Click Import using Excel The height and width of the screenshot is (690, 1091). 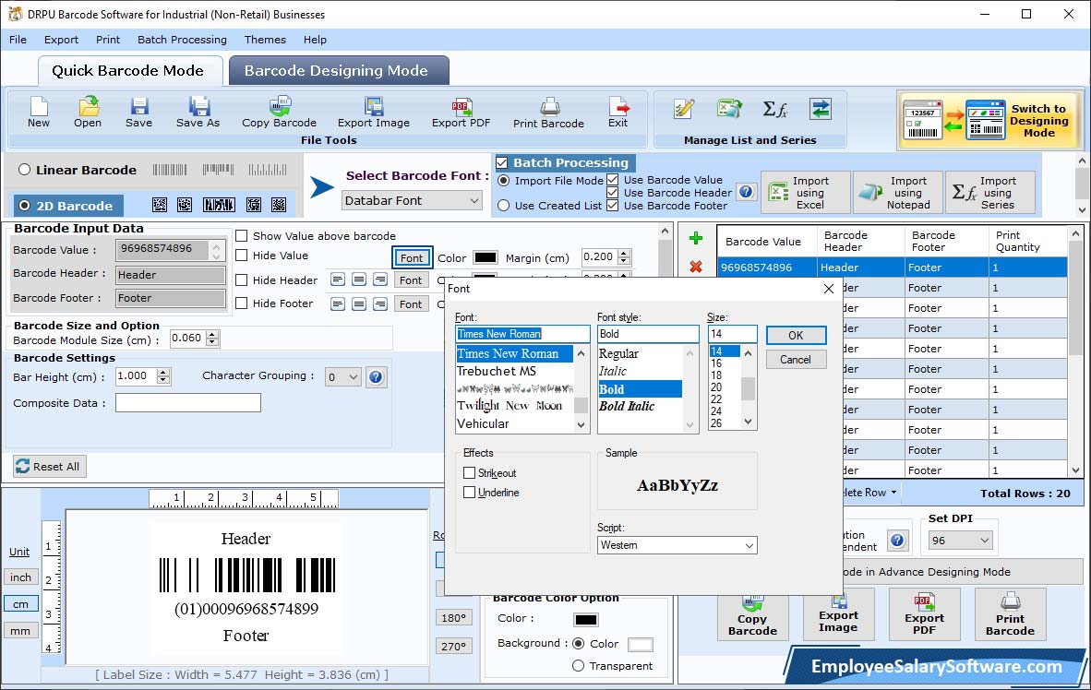coord(805,192)
